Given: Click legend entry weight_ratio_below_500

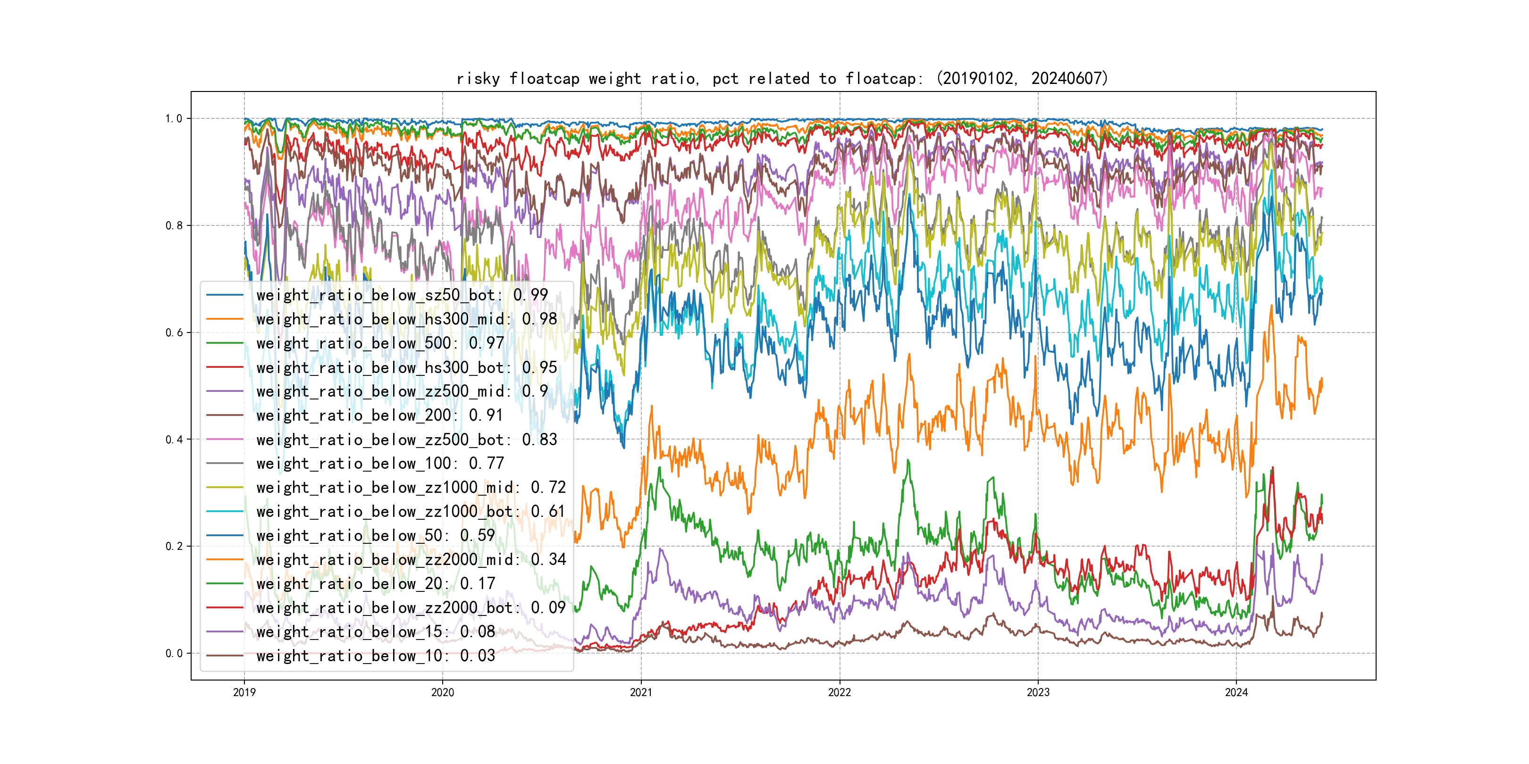Looking at the screenshot, I should tap(380, 343).
